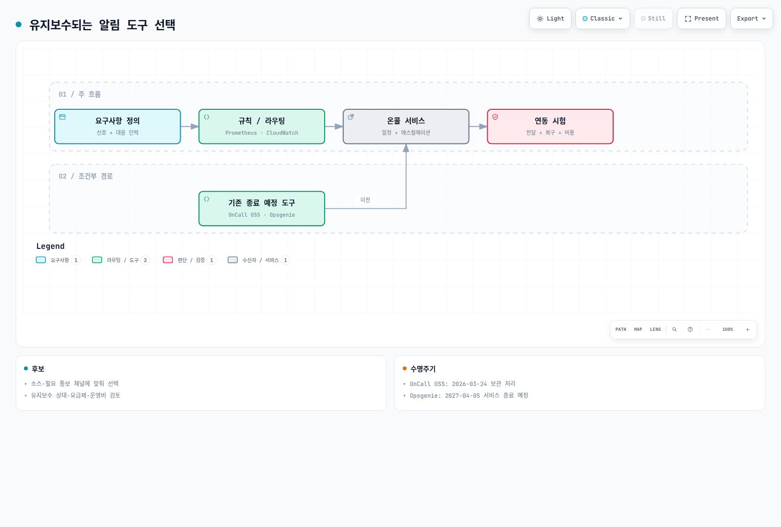Toggle 수신자 / 서비스 legend filter

pos(259,260)
